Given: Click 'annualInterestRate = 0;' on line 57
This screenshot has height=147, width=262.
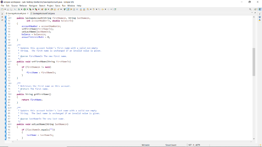Looking at the screenshot, I should click(x=36, y=37).
